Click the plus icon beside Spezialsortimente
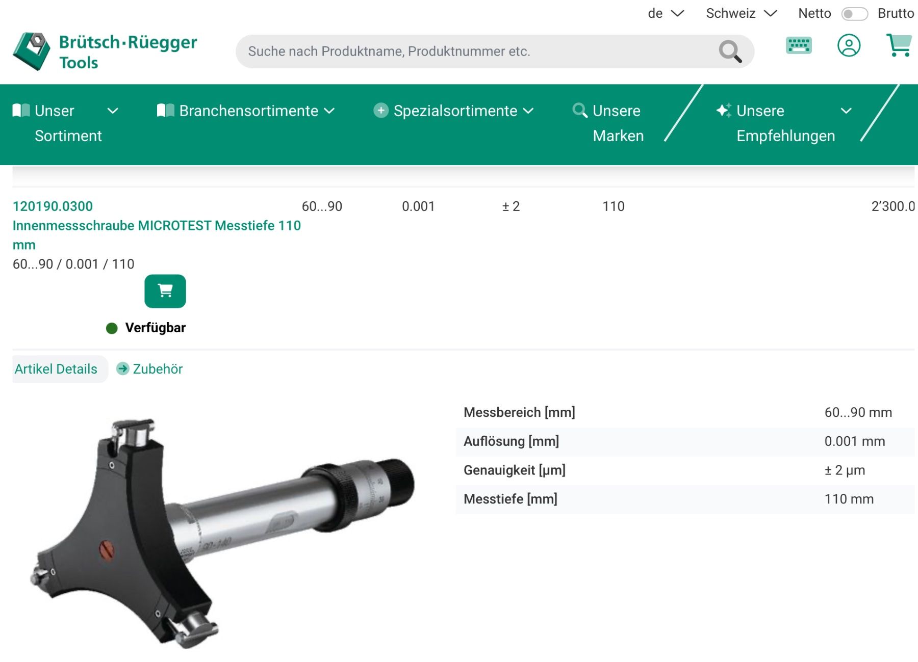The image size is (918, 662). pyautogui.click(x=381, y=111)
